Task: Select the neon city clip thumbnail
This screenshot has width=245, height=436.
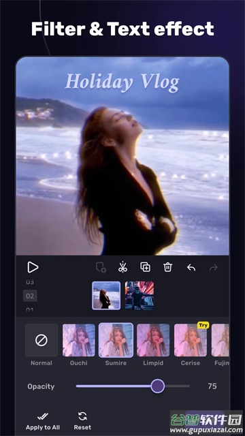Action: (x=139, y=295)
